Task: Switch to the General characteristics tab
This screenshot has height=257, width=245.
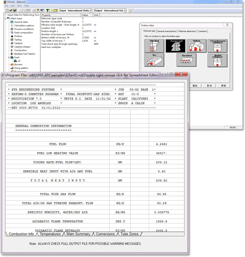Action: [167, 31]
